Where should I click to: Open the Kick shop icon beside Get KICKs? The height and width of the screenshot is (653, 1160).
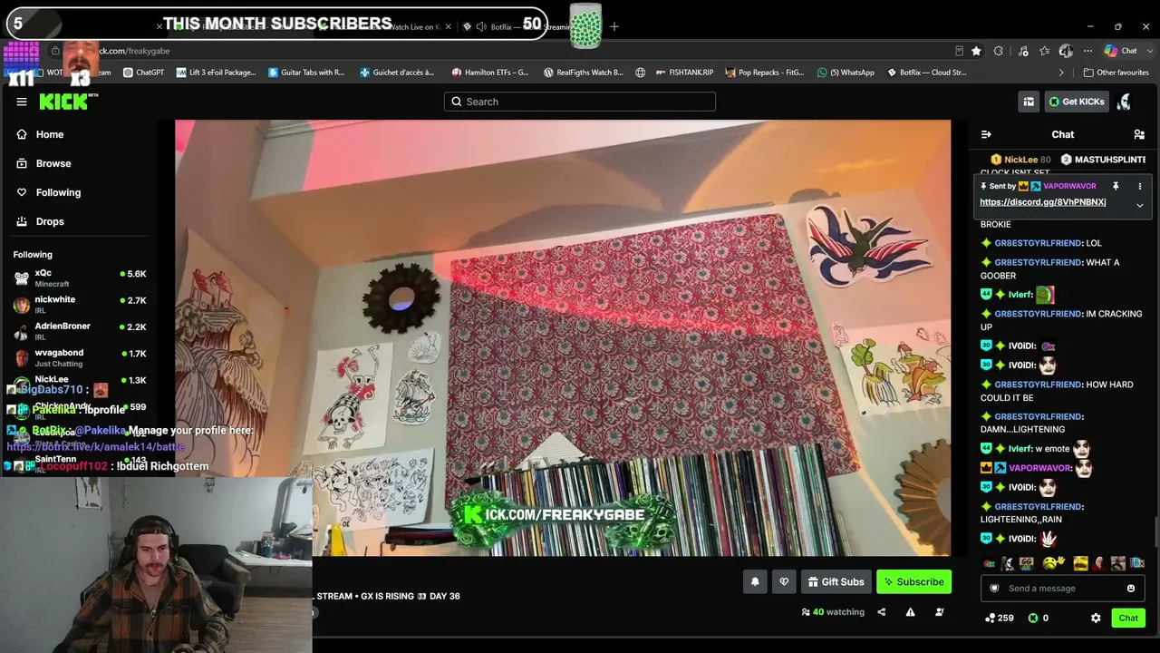click(x=1029, y=102)
